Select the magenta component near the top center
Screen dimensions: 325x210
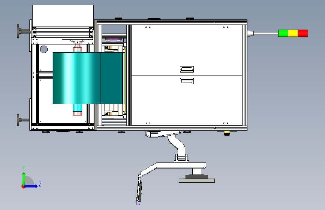[x=113, y=40]
